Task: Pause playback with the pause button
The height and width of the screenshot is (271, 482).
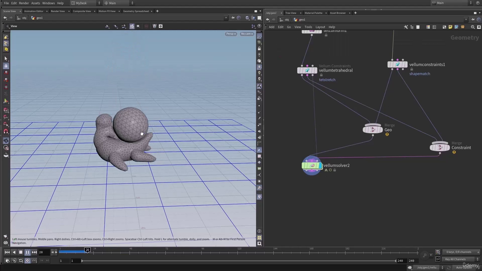Action: pyautogui.click(x=27, y=252)
